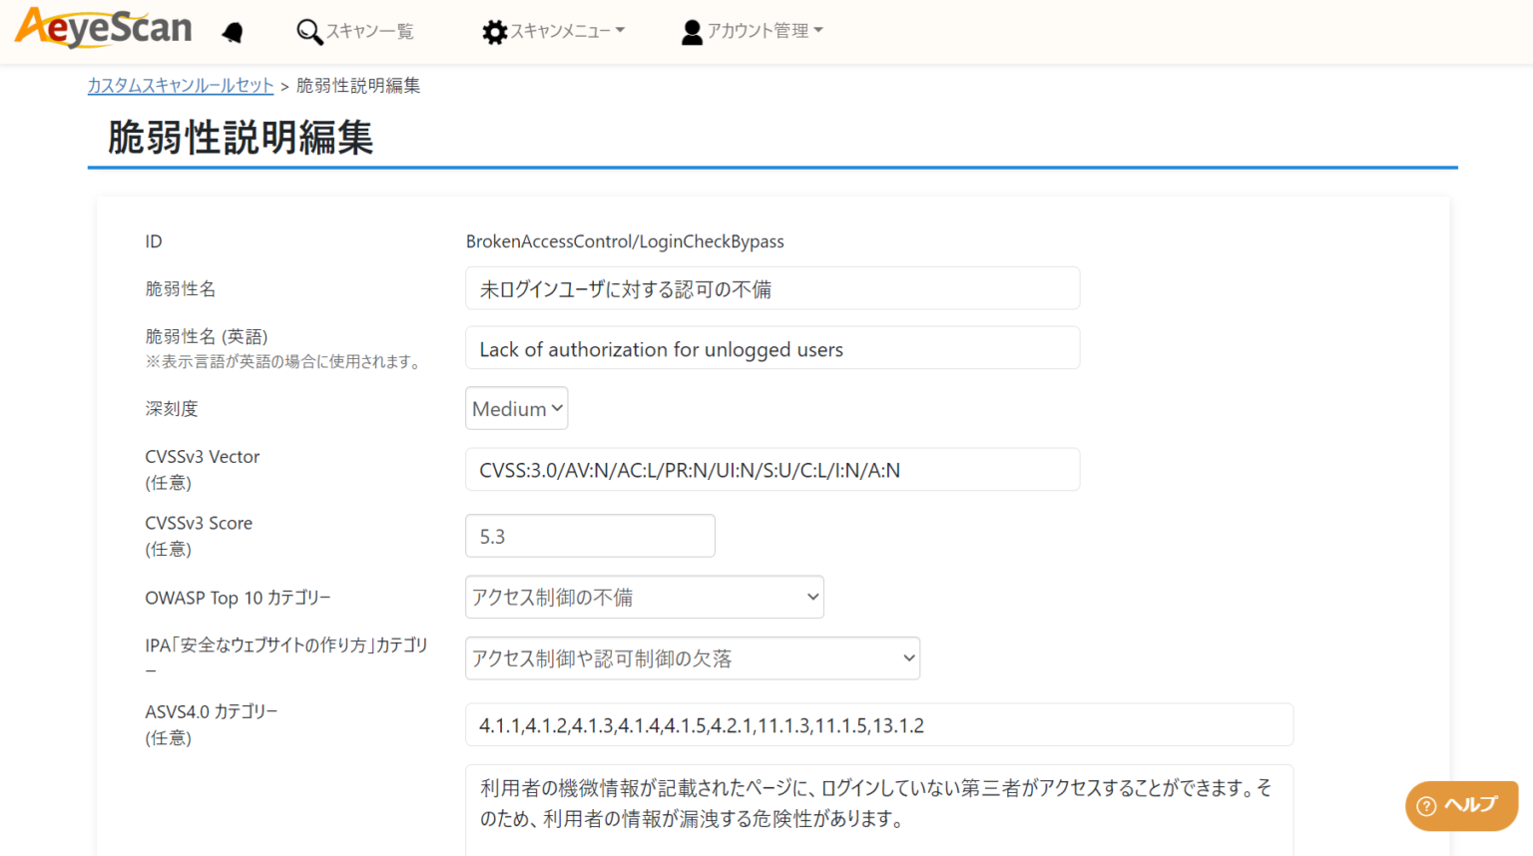Open notifications with the bell icon

click(233, 31)
